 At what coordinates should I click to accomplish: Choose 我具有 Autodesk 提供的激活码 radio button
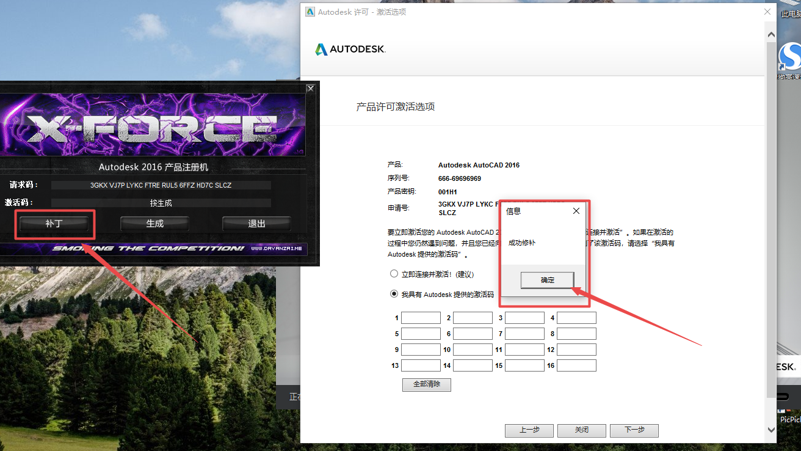tap(394, 294)
